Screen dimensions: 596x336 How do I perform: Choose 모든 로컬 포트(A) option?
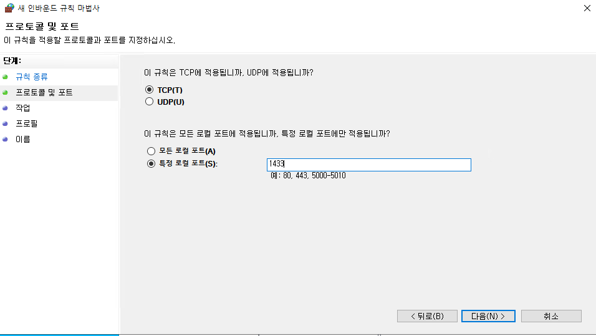point(151,151)
